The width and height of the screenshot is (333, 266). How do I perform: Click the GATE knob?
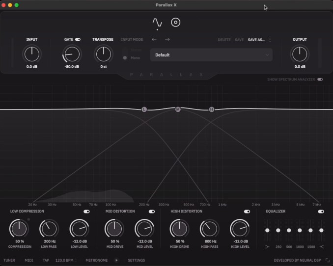(x=72, y=54)
